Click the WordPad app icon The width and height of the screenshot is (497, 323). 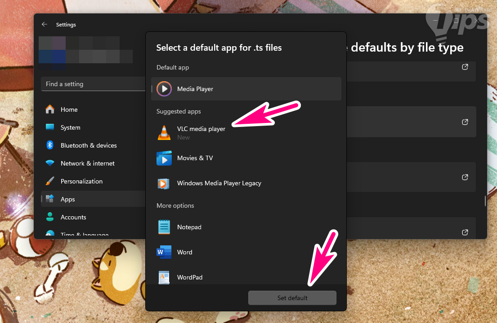[x=164, y=277]
